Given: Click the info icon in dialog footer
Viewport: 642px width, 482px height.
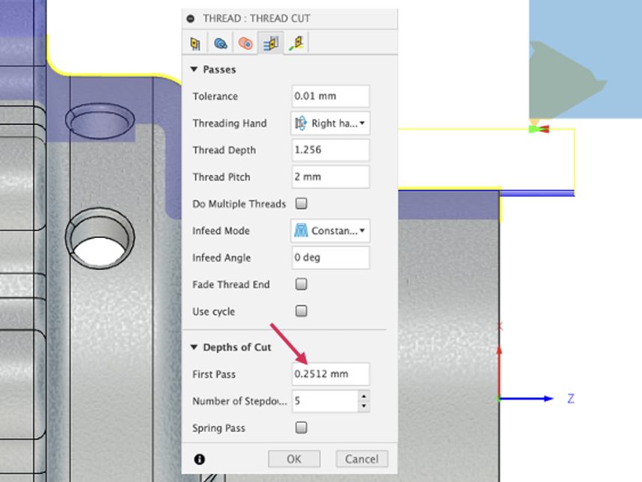Looking at the screenshot, I should pyautogui.click(x=199, y=460).
